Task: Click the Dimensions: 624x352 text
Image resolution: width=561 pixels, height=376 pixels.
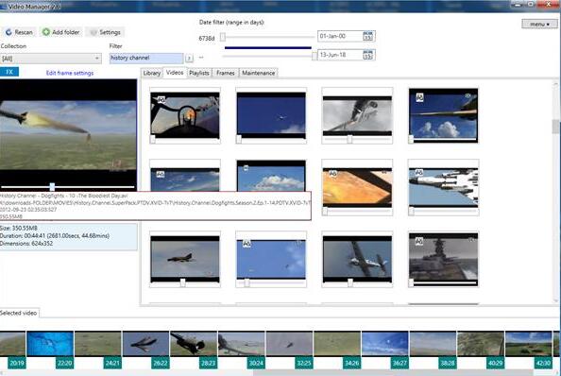Action: [26, 244]
